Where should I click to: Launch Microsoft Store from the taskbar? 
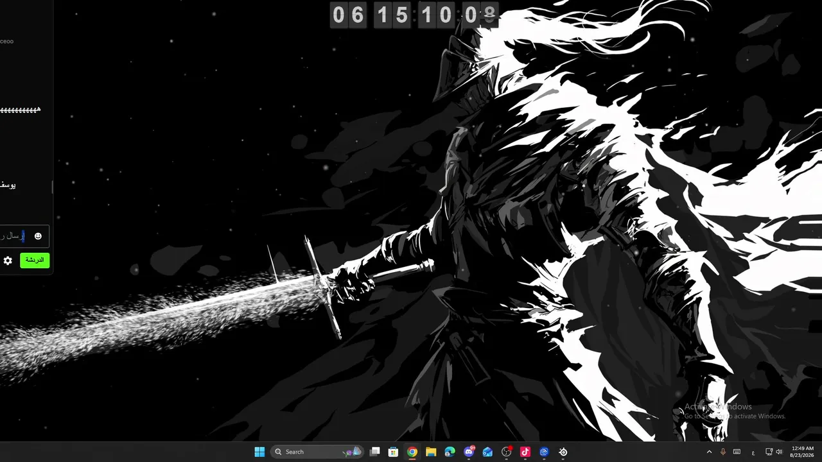pyautogui.click(x=394, y=452)
